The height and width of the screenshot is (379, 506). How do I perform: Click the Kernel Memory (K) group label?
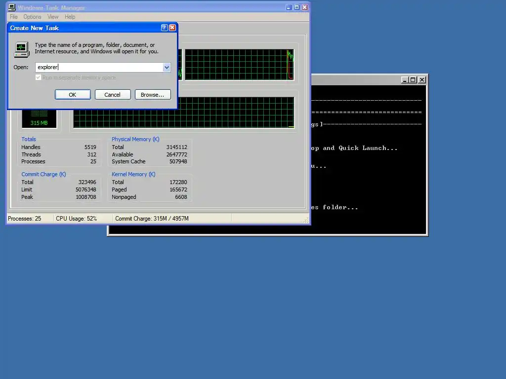(133, 174)
